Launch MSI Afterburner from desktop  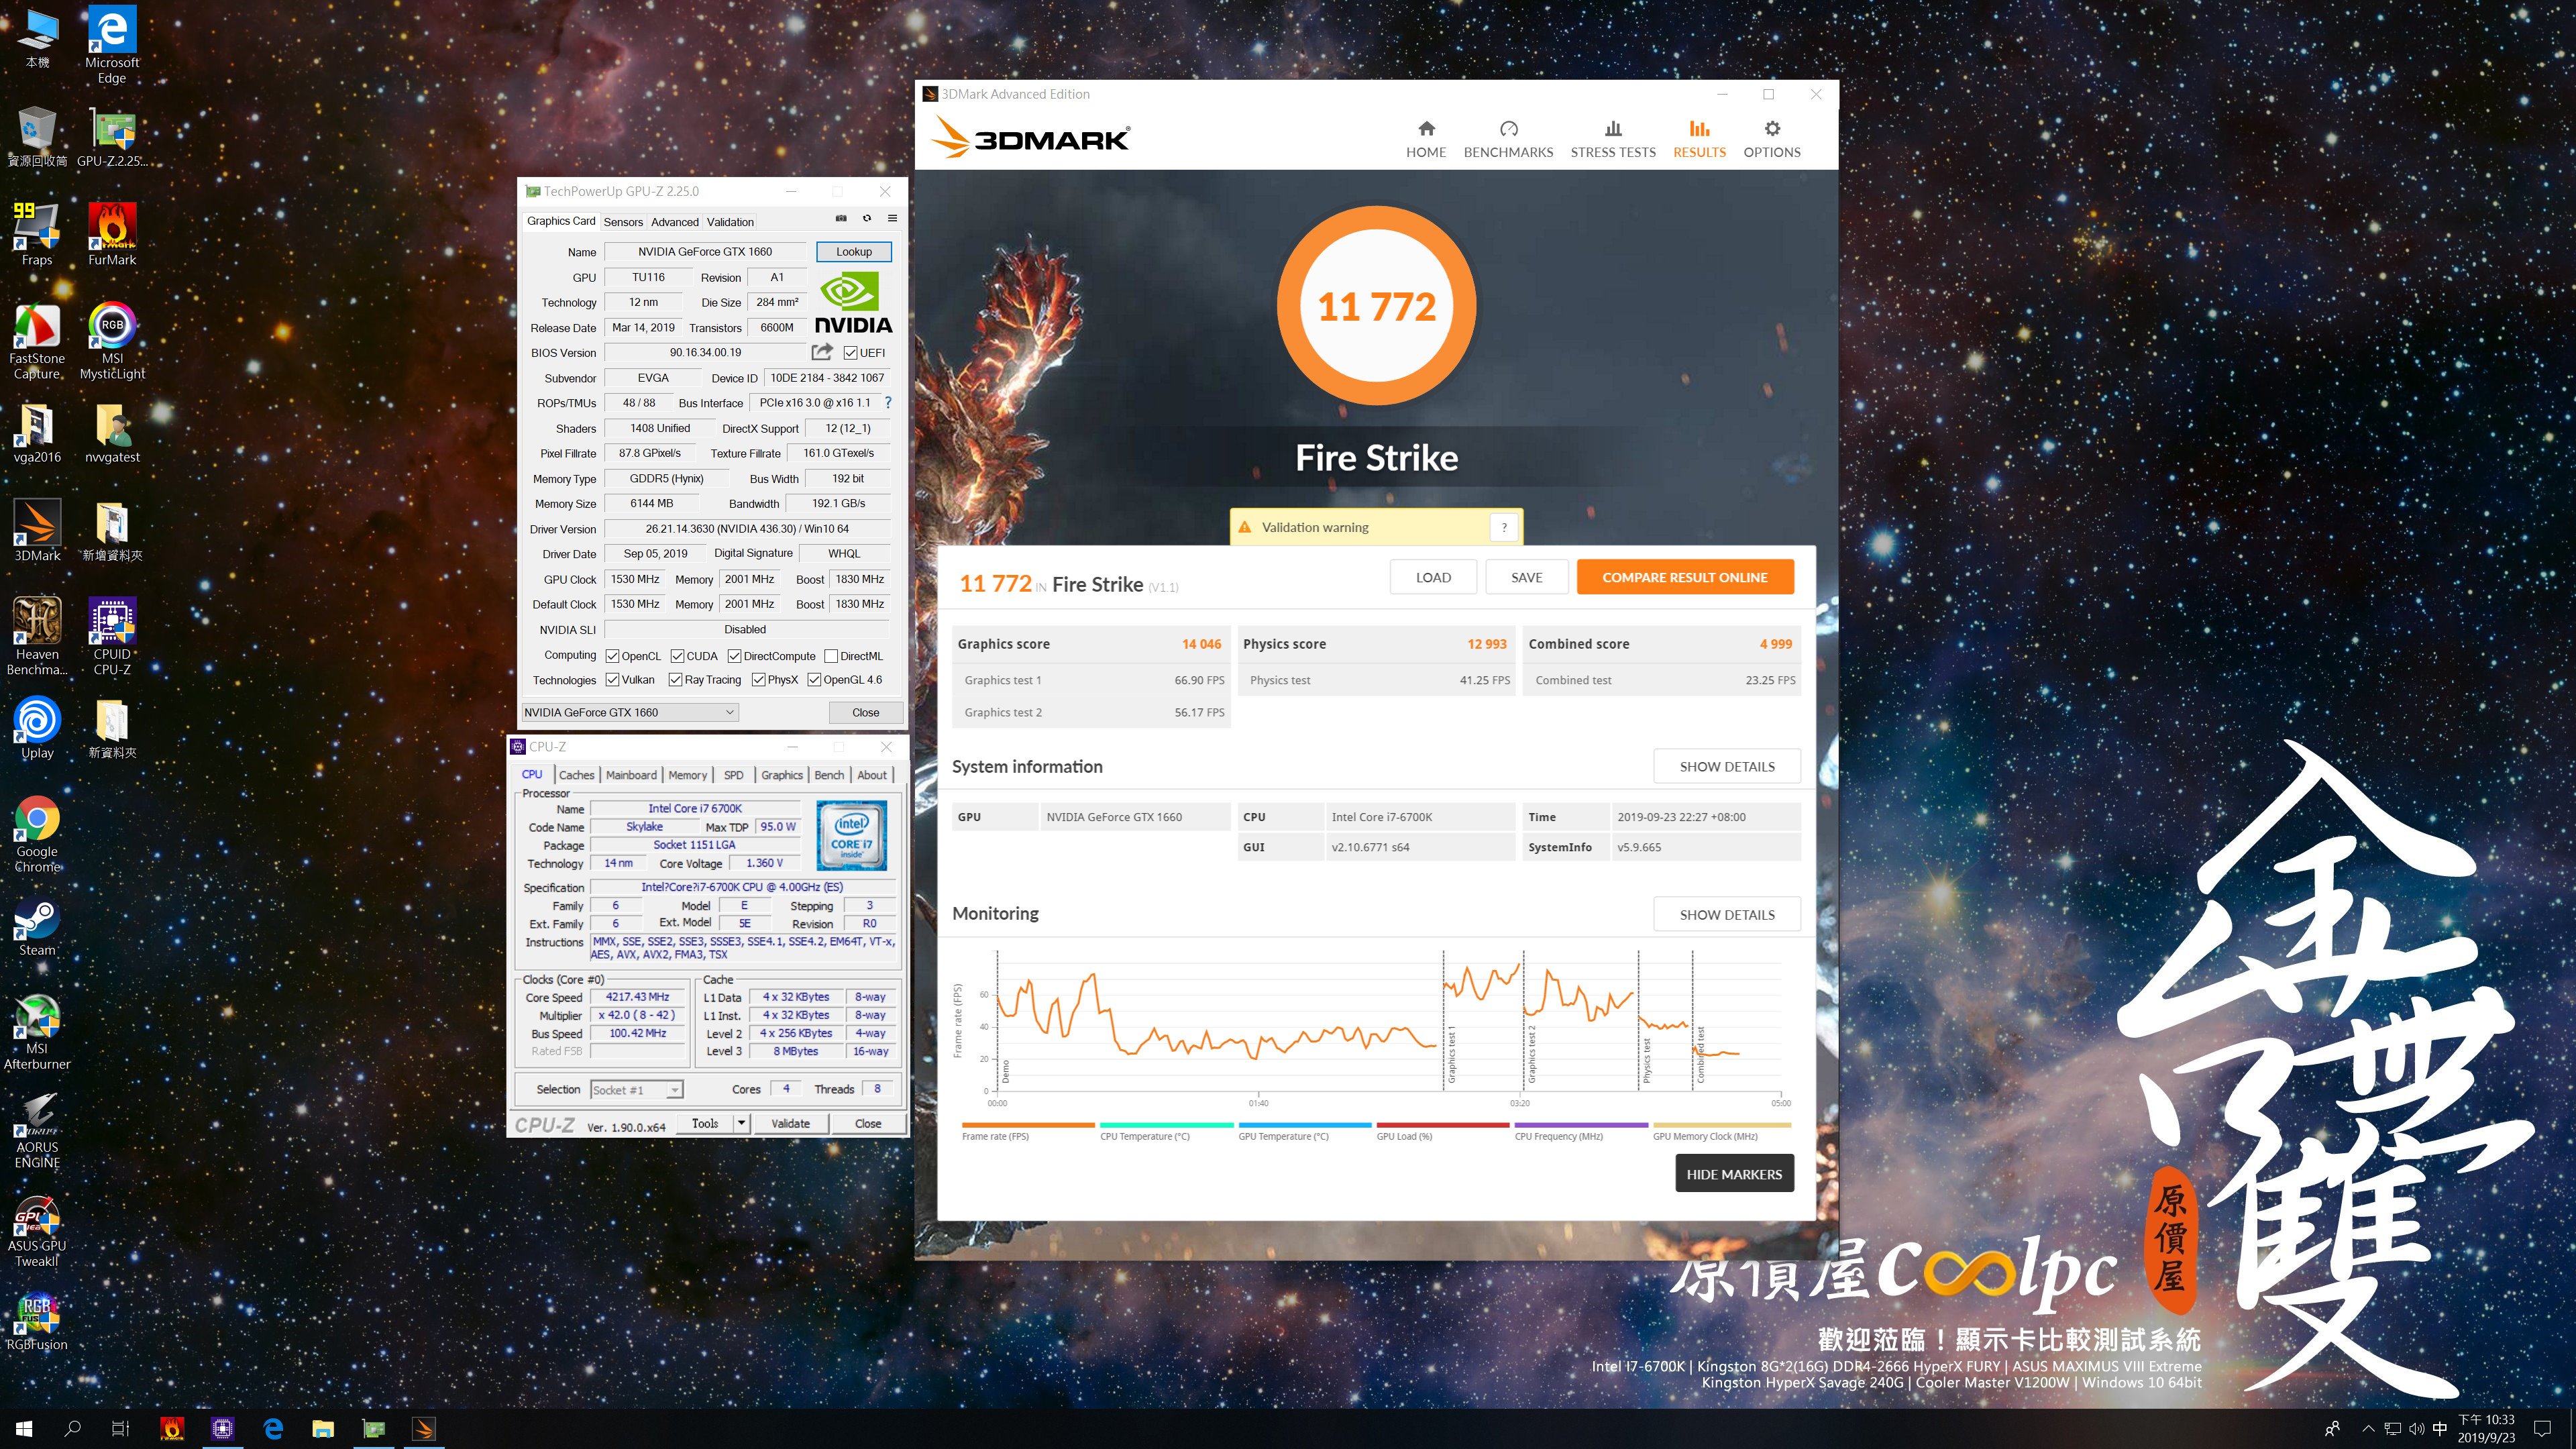click(x=37, y=1031)
